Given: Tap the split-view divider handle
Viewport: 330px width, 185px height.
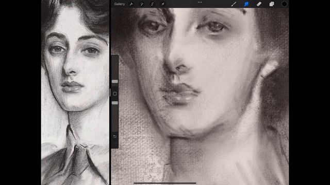Looking at the screenshot, I should coord(110,92).
